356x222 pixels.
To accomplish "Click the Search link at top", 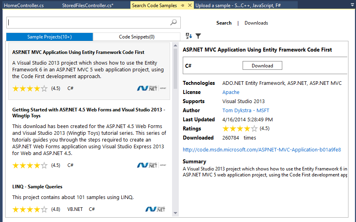I will coord(224,23).
